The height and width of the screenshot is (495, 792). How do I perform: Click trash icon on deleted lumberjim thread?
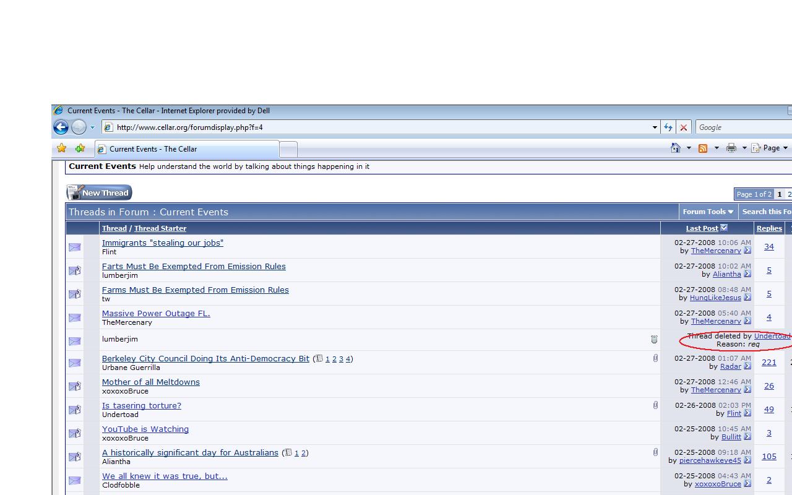tap(654, 339)
